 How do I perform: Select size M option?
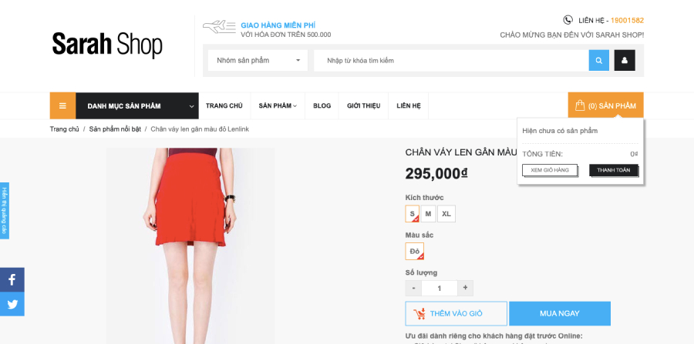pyautogui.click(x=428, y=214)
